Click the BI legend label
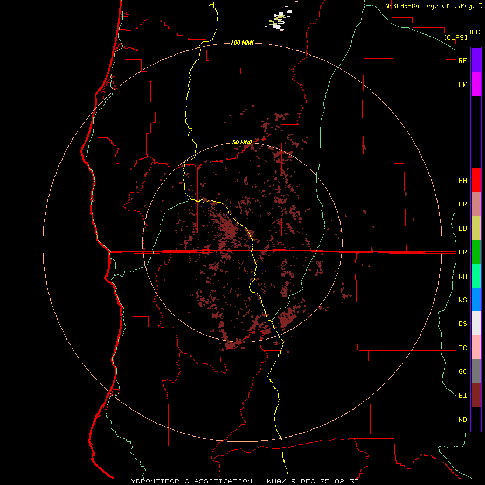Viewport: 485px width, 485px height. [462, 396]
